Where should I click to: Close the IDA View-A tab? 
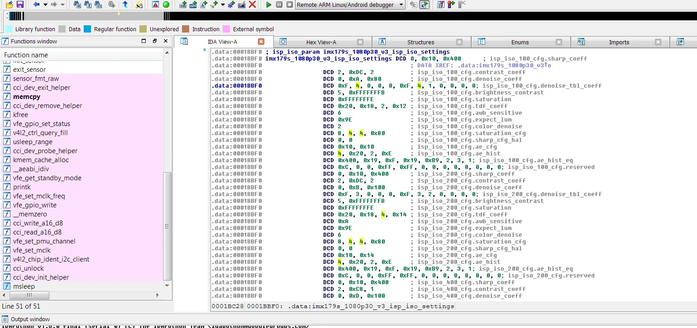click(261, 42)
